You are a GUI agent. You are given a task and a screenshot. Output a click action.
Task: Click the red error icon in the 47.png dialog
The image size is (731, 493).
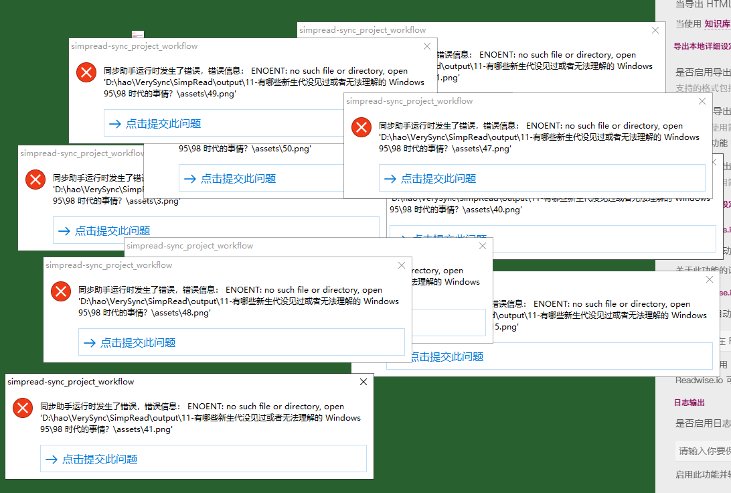click(x=361, y=127)
